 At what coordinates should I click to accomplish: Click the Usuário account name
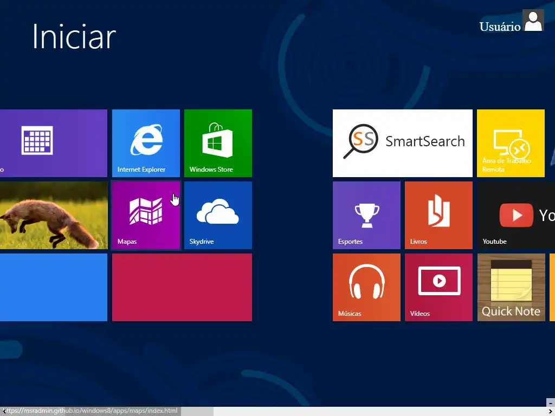[500, 27]
